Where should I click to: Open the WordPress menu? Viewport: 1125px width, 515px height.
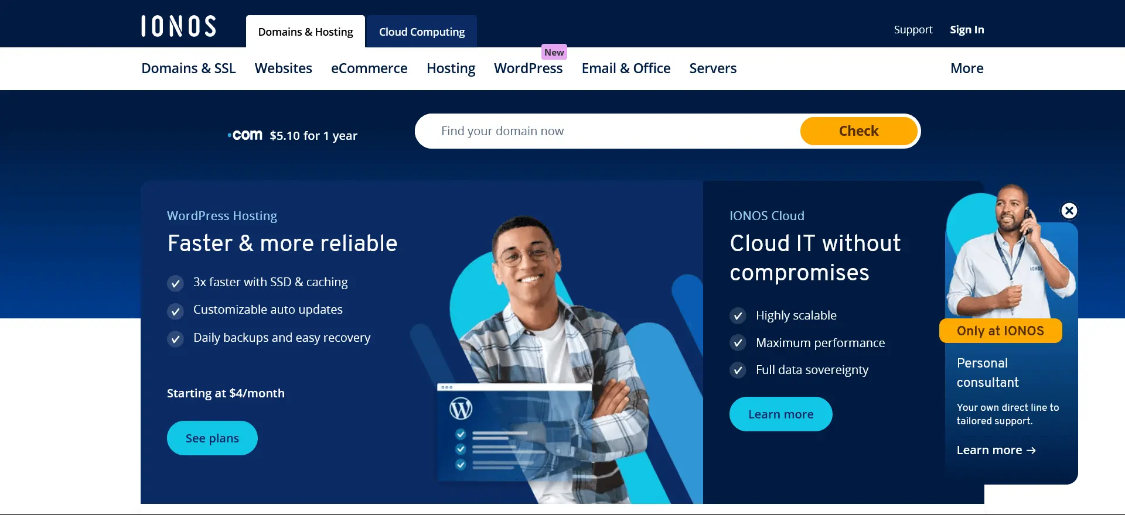529,68
